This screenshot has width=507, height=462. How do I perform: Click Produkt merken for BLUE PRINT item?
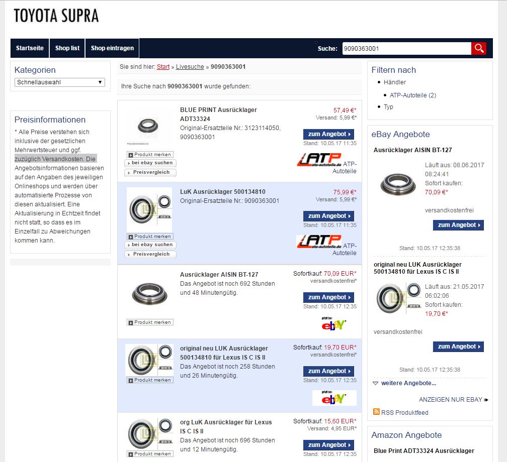(150, 155)
